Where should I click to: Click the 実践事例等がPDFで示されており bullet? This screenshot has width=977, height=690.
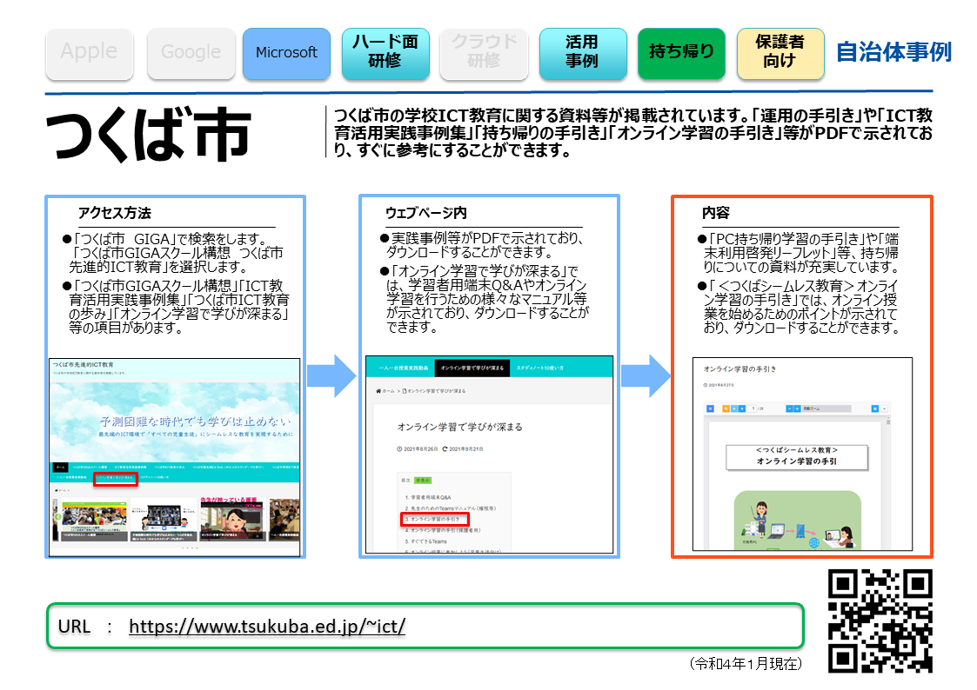tap(483, 245)
